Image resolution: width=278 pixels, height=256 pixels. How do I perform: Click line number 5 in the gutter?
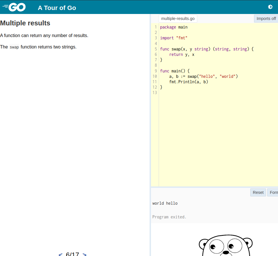tap(156, 49)
